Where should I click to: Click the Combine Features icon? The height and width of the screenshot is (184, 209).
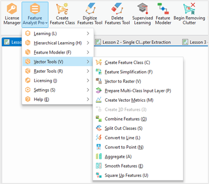pyautogui.click(x=99, y=119)
